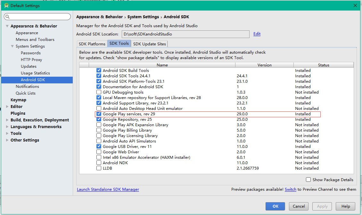Expand Build, Execution, Deployment section

tap(7, 120)
